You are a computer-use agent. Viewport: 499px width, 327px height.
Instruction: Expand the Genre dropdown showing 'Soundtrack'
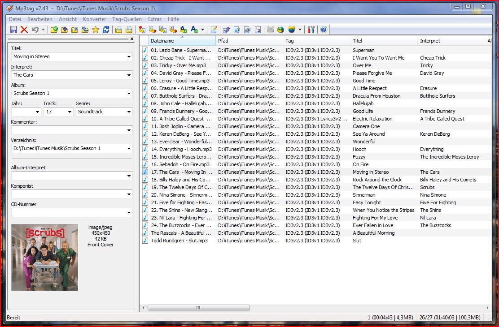click(129, 112)
